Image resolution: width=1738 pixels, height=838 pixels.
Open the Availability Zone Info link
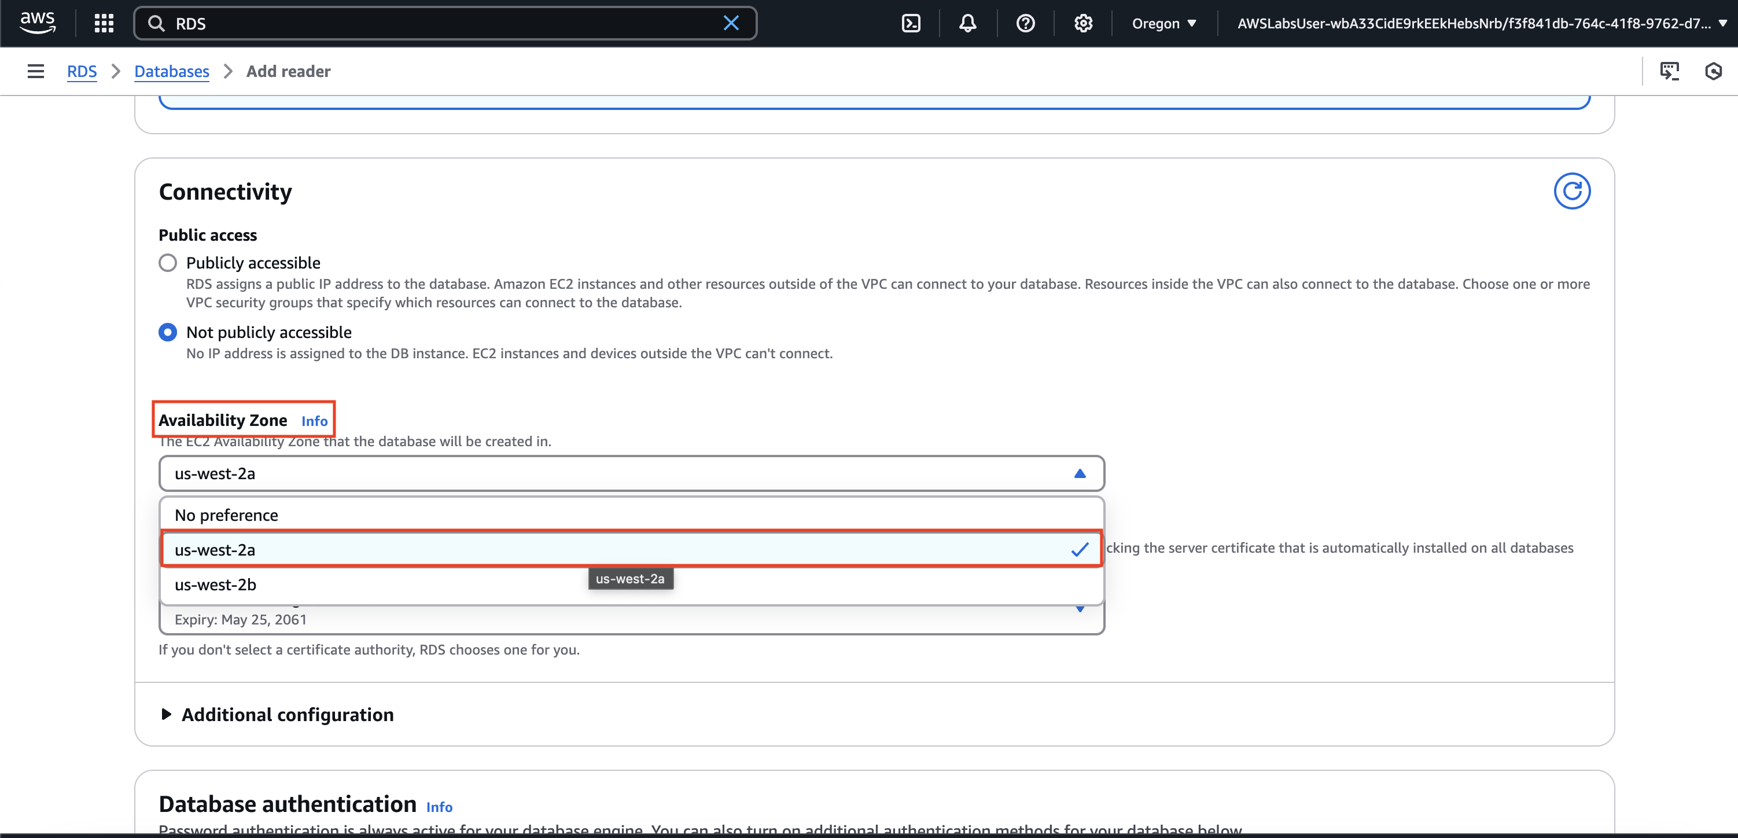click(314, 421)
